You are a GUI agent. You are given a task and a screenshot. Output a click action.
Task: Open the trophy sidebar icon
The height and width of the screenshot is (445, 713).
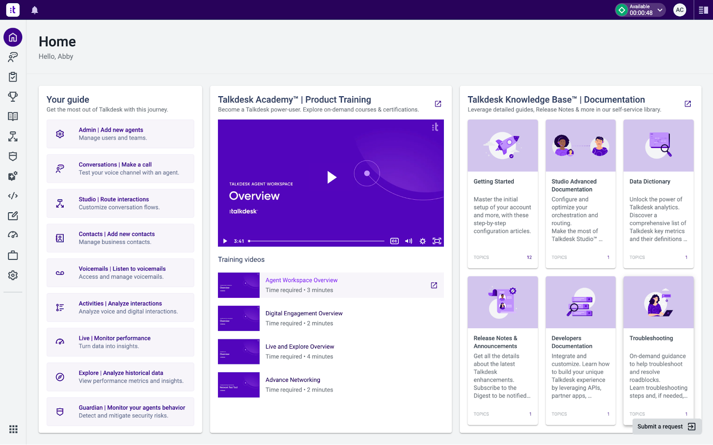click(x=13, y=96)
